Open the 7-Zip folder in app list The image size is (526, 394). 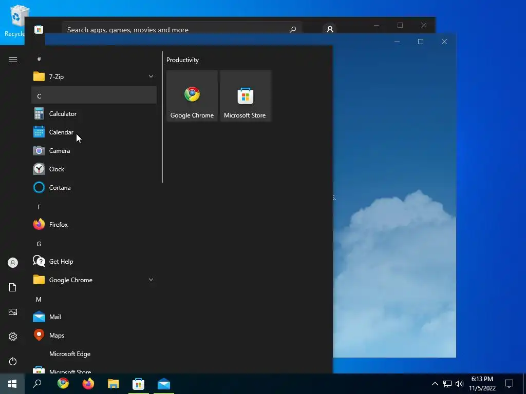click(x=94, y=77)
